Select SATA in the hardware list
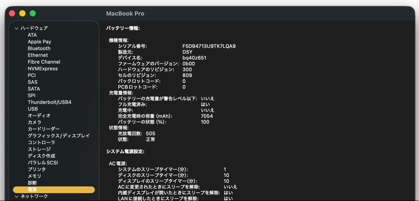Viewport: 419px width, 201px height. pyautogui.click(x=34, y=89)
